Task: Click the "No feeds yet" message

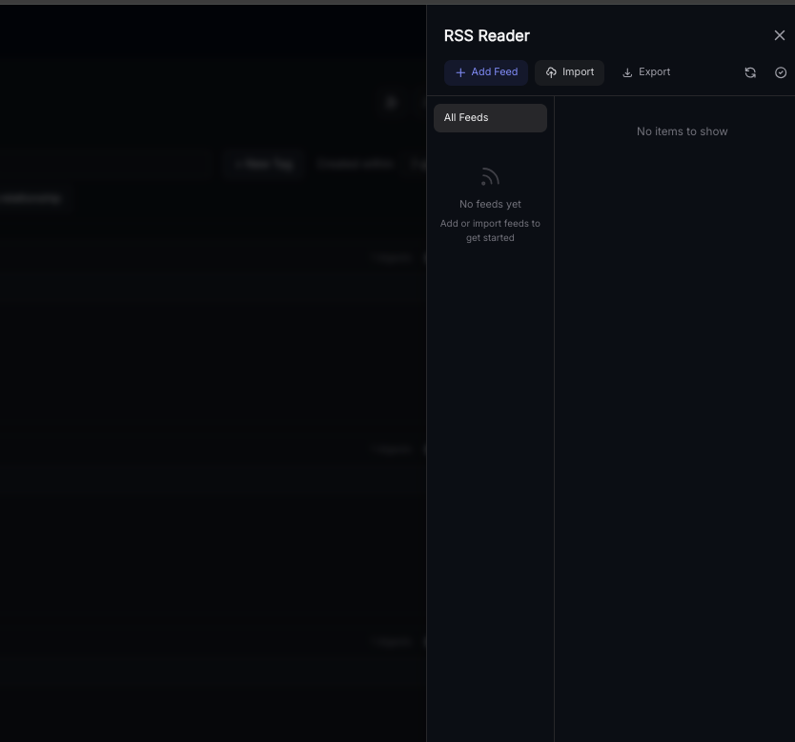Action: (x=490, y=204)
